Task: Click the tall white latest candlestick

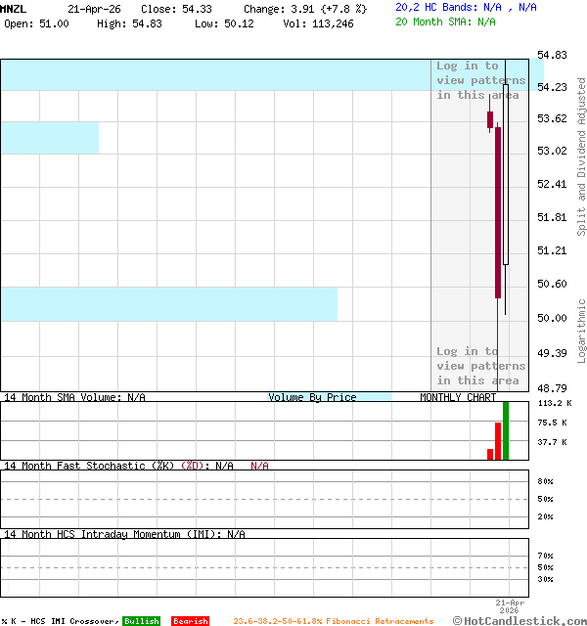Action: click(506, 176)
